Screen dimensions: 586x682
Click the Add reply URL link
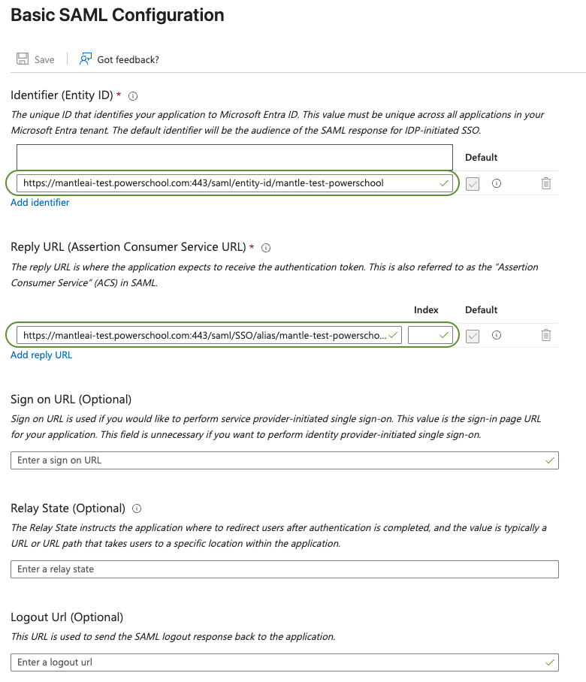41,355
